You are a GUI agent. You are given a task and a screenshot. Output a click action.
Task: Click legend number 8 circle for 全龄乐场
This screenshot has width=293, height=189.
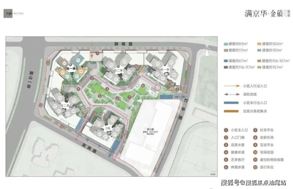click(x=255, y=137)
